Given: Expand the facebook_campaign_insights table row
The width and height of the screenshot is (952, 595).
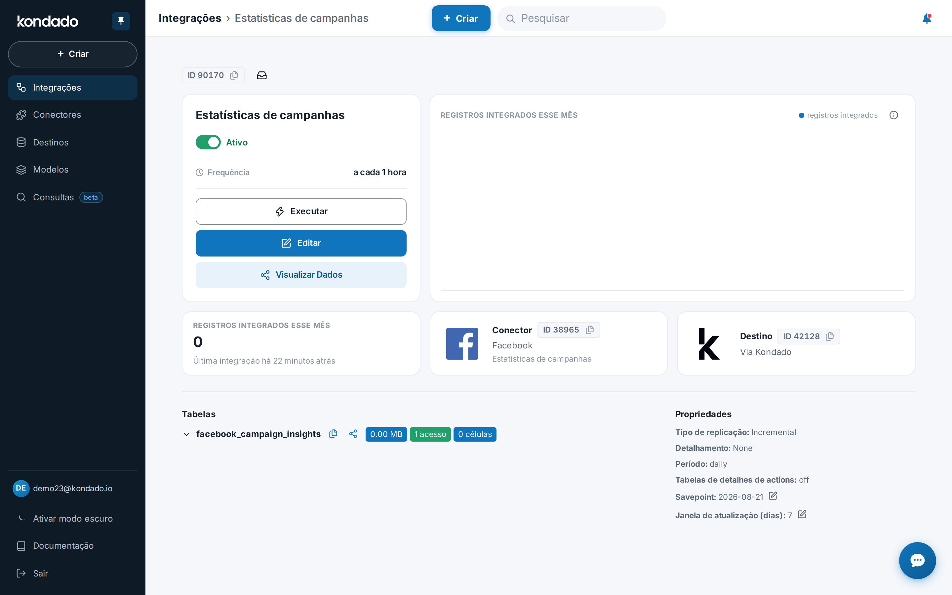Looking at the screenshot, I should [186, 434].
